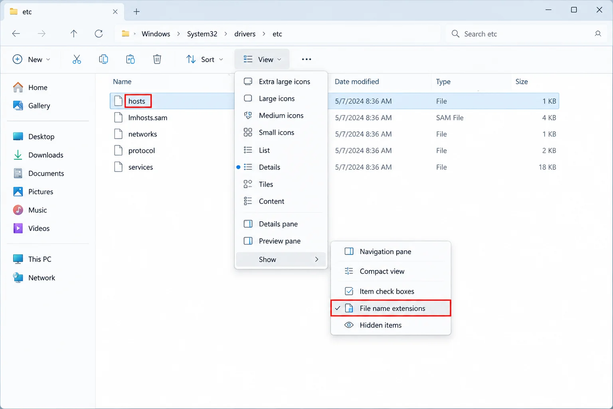Expand chevron after drivers in breadcrumb
The image size is (613, 409).
[264, 34]
